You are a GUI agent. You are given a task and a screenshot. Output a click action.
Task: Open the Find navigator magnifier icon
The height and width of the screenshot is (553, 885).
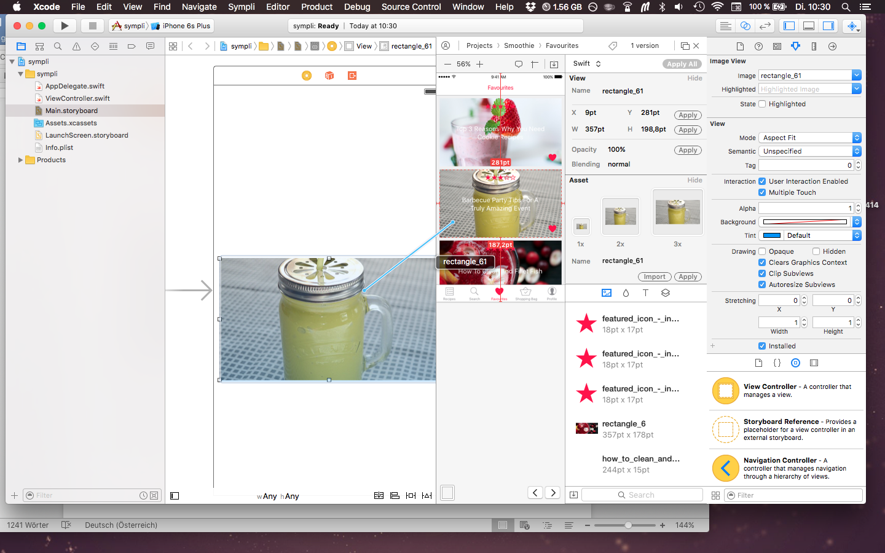58,46
